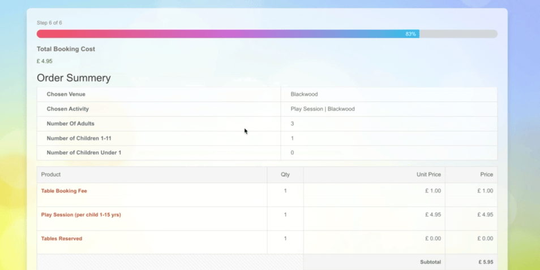Open the Table Booking Fee product link
This screenshot has height=270, width=540.
coord(64,191)
